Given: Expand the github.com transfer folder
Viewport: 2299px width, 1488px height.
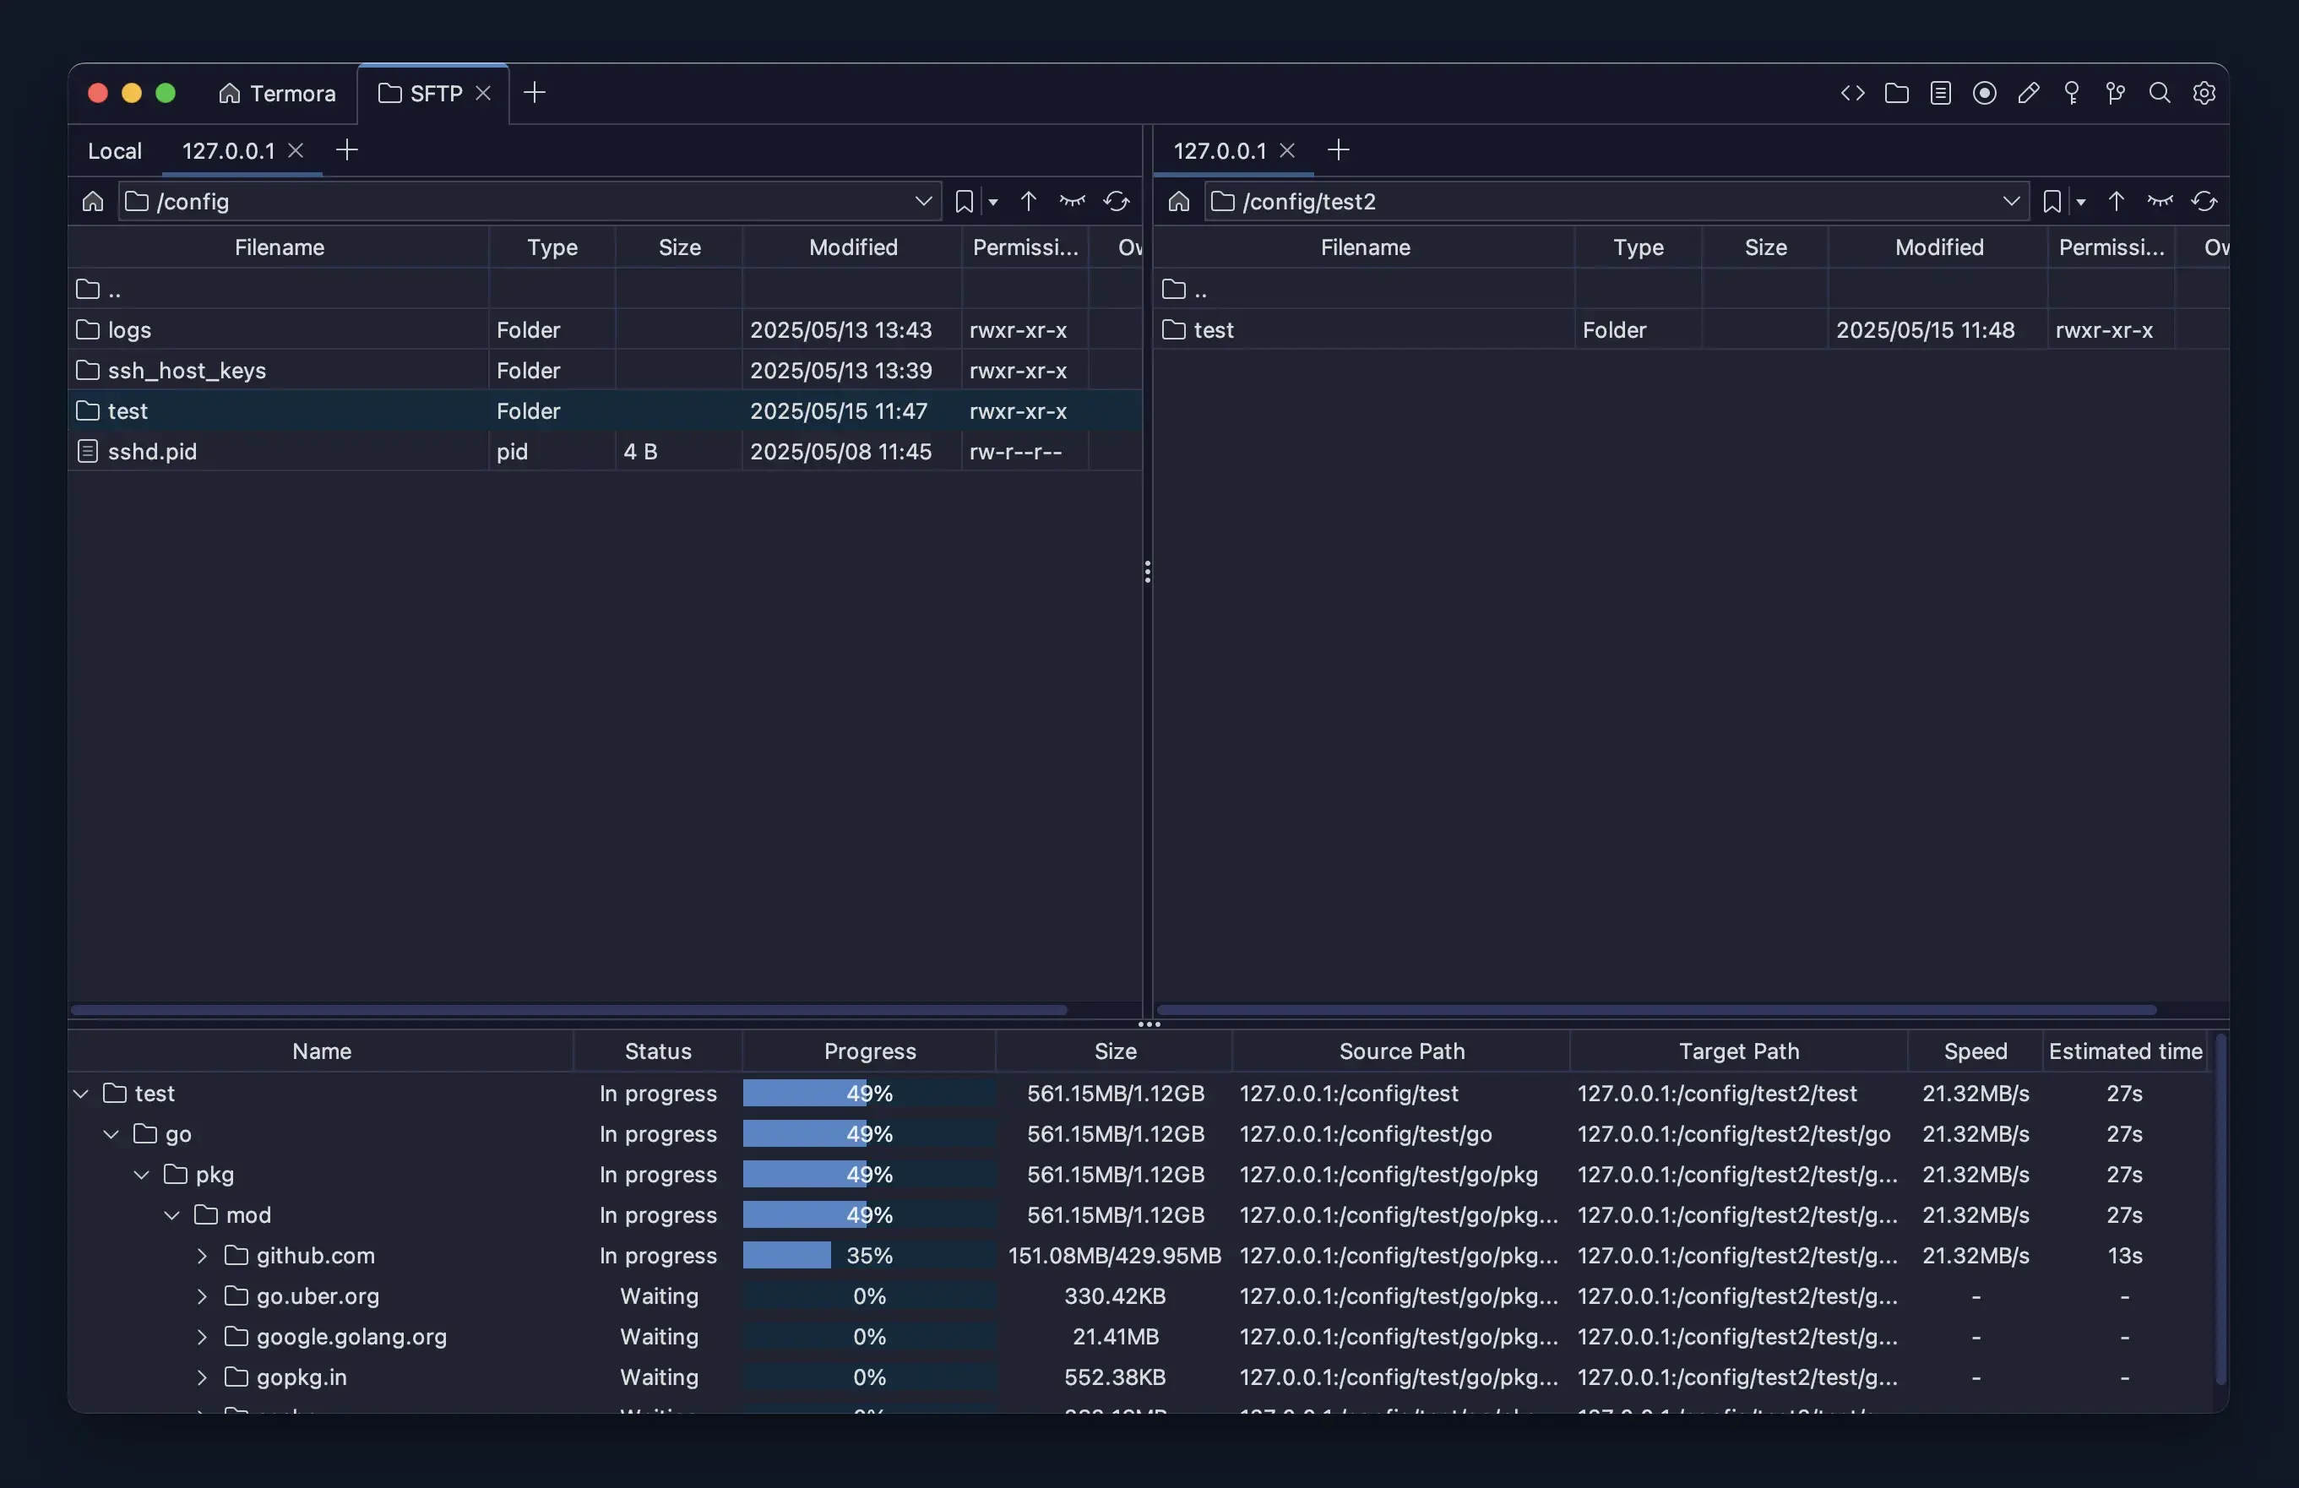Looking at the screenshot, I should pos(202,1255).
